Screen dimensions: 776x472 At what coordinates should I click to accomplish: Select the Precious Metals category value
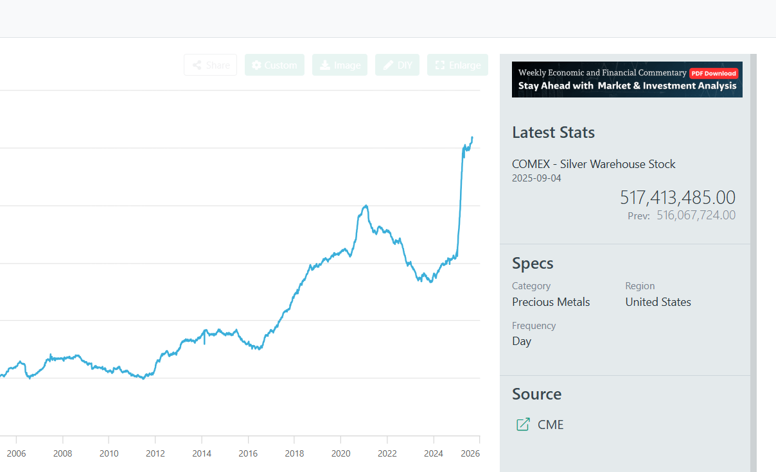tap(551, 302)
